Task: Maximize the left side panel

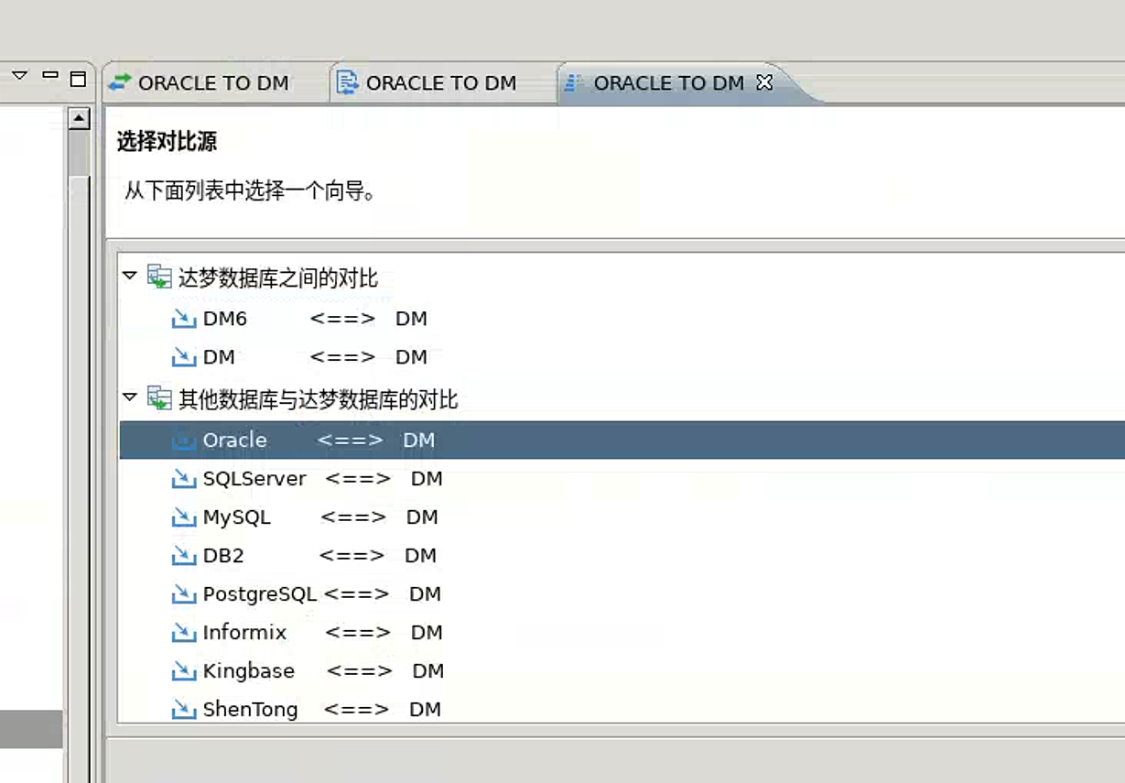Action: tap(78, 79)
